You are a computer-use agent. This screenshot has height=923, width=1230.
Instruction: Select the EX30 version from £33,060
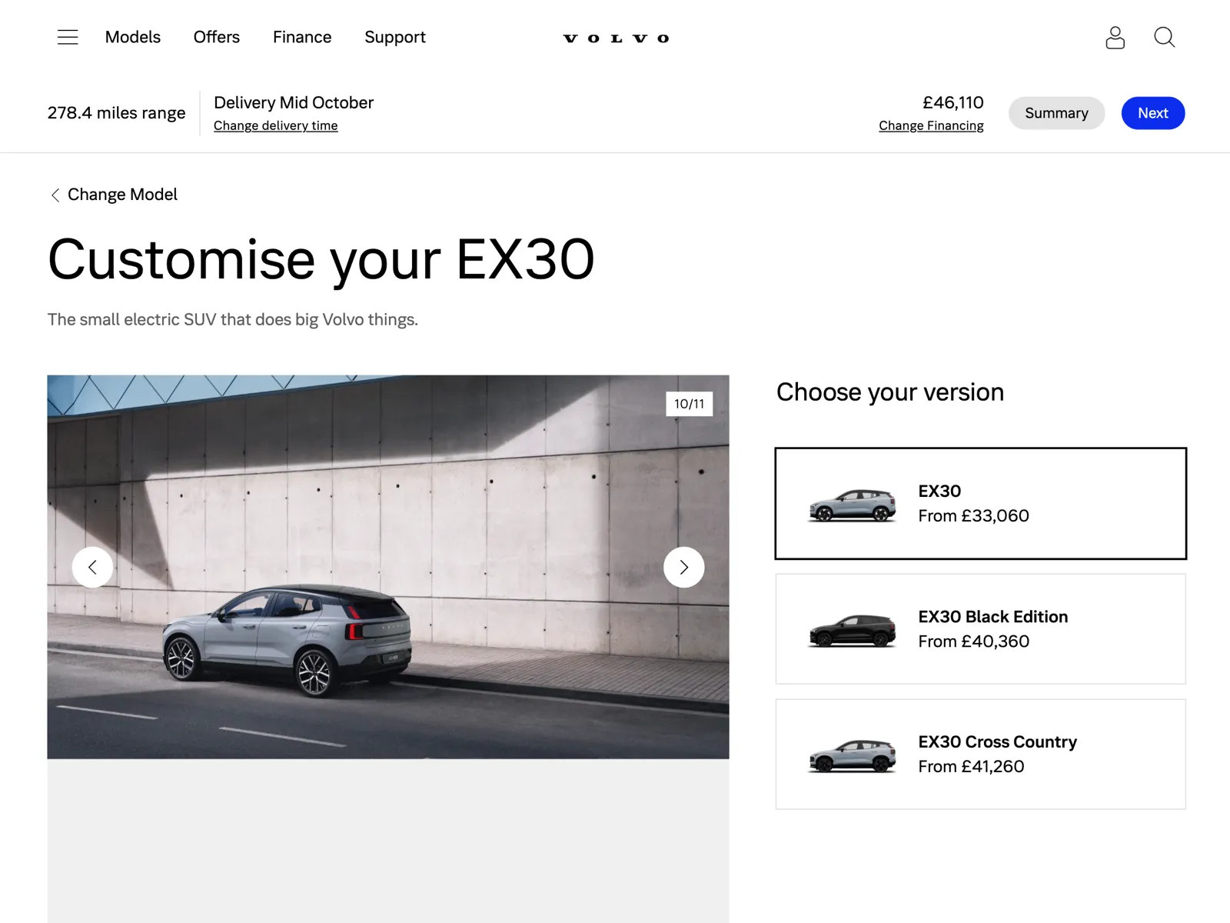pyautogui.click(x=980, y=503)
